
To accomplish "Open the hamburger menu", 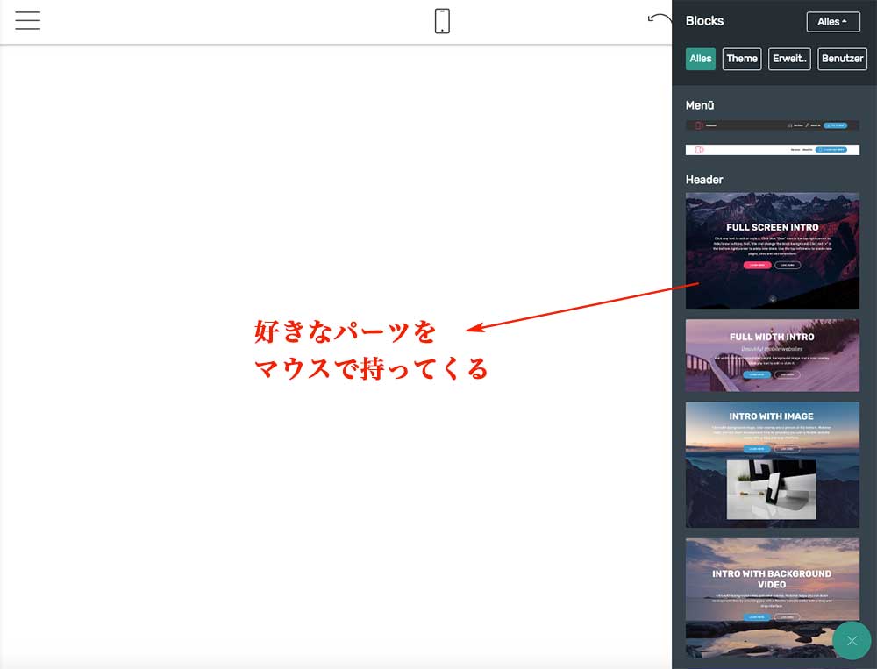I will click(x=28, y=20).
